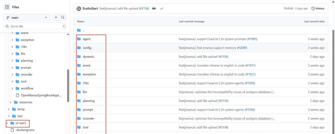Click the search magnifier icon beside branch selector
The width and height of the screenshot is (335, 134).
(63, 17)
